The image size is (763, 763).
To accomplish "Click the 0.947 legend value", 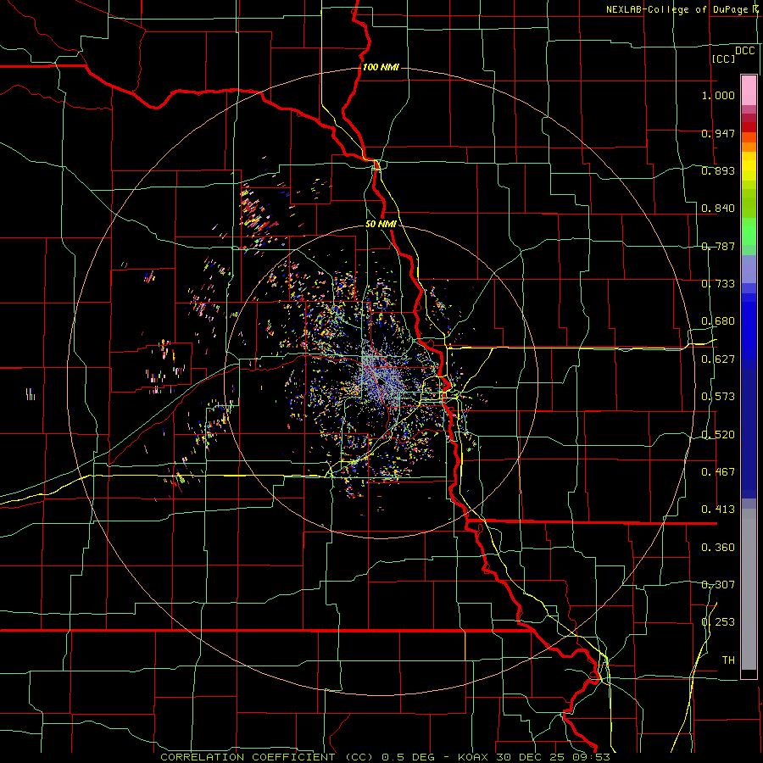I will point(718,133).
